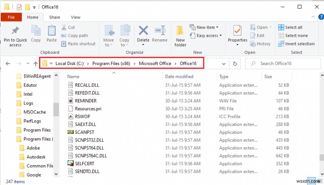This screenshot has height=185, width=324.
Task: Sort by the Name column header
Action: [73, 77]
